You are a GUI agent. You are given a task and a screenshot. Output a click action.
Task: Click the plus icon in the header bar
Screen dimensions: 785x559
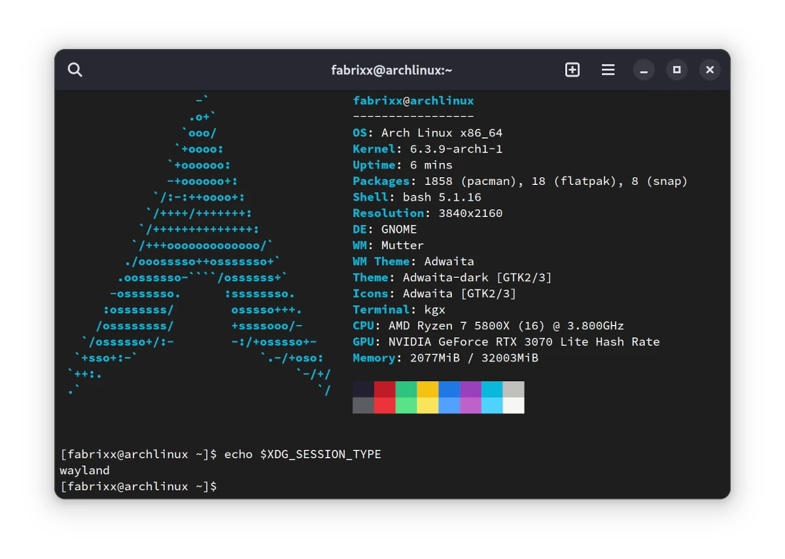coord(572,69)
